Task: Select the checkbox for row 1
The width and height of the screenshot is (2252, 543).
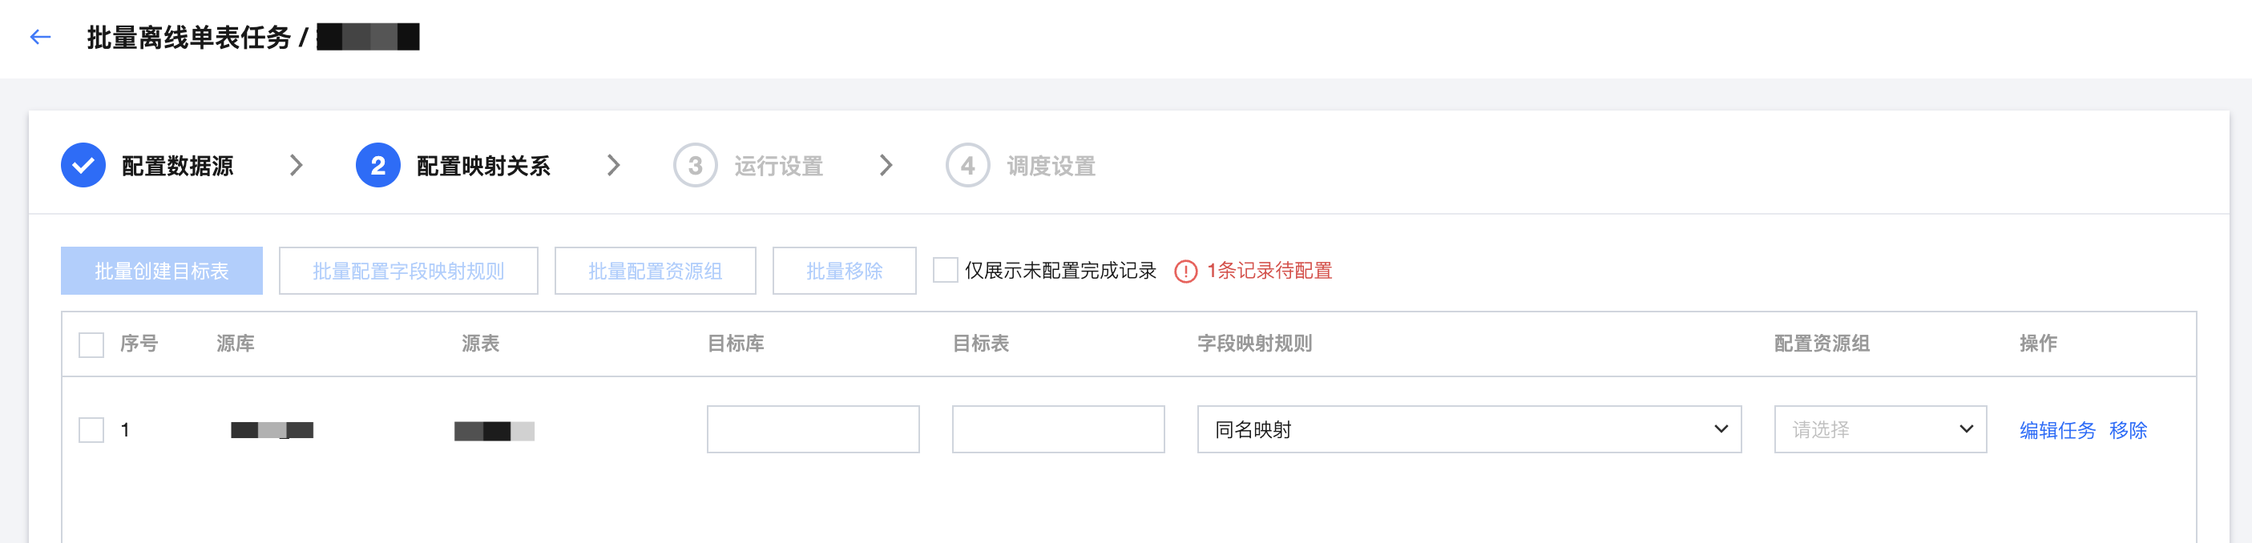Action: [91, 430]
